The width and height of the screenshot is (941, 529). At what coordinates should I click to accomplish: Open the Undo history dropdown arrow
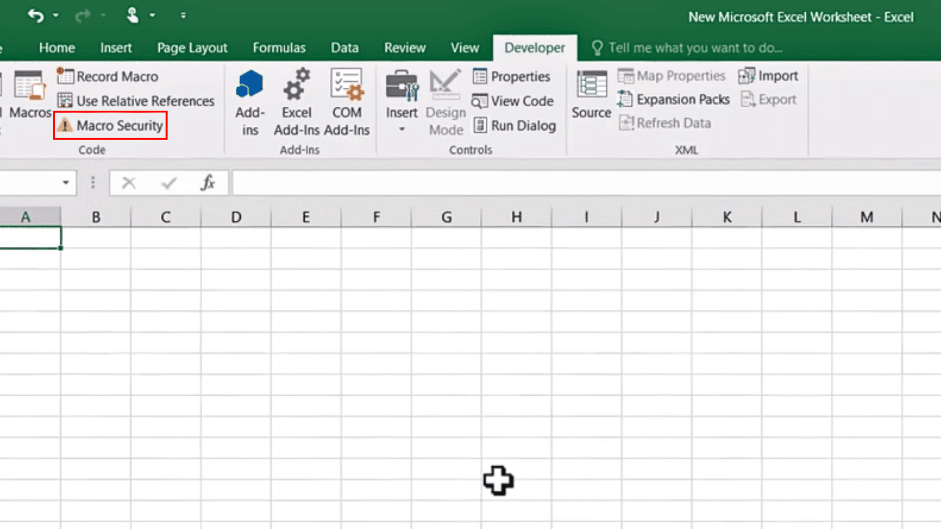pyautogui.click(x=56, y=16)
